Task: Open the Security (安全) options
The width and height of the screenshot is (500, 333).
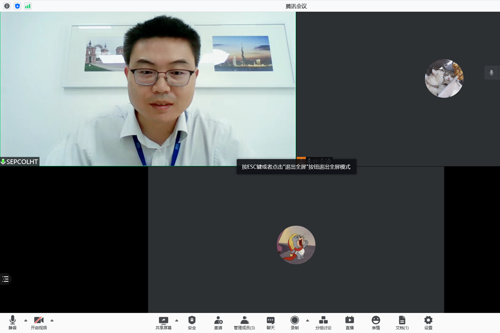Action: pos(192,322)
